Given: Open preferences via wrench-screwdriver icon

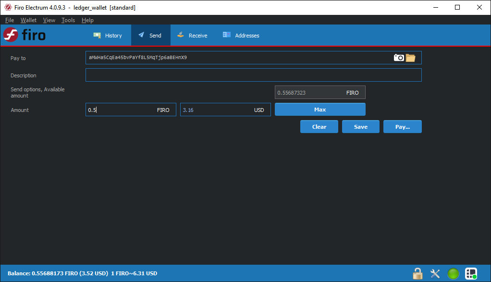Looking at the screenshot, I should coord(435,273).
